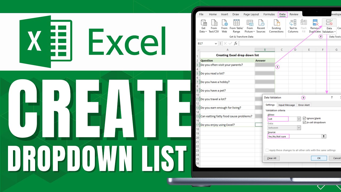Toggle the In-cell dropdown checkbox
This screenshot has width=341, height=192.
[305, 122]
